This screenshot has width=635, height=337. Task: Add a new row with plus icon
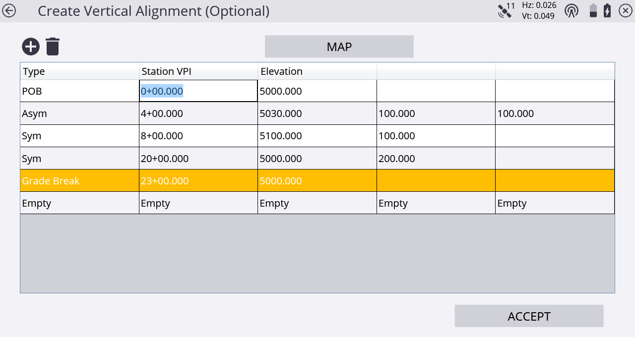pos(31,47)
